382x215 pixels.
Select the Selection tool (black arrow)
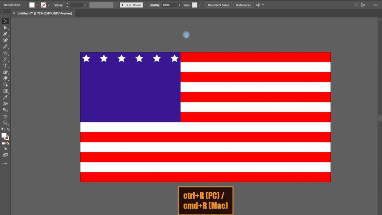pos(5,21)
